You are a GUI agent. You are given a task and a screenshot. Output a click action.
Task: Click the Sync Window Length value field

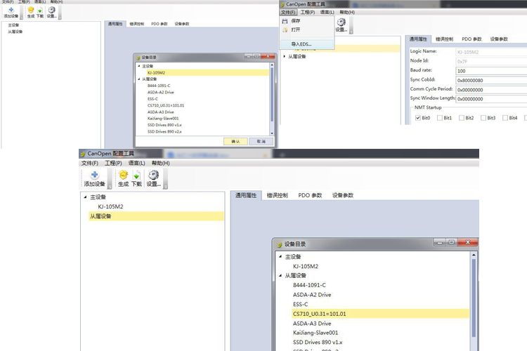point(491,99)
